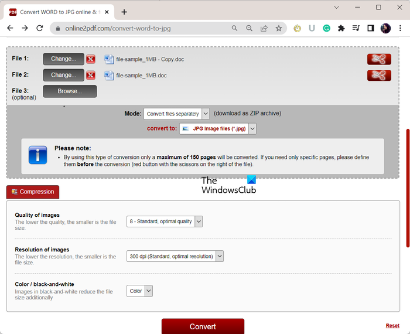Viewport: 410px width, 334px height.
Task: Open the Quality of images dropdown
Action: [x=165, y=221]
